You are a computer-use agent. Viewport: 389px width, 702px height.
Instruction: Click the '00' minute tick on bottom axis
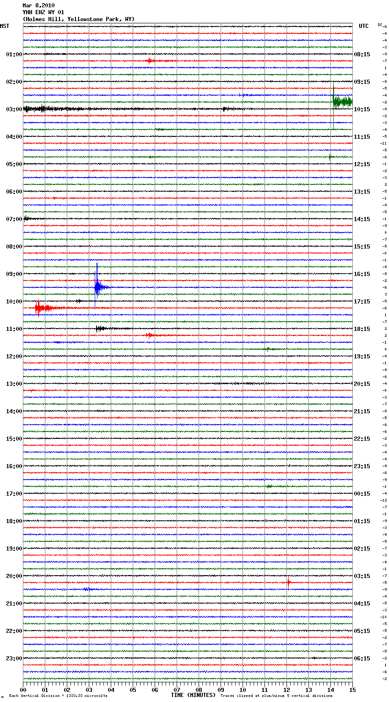23,690
